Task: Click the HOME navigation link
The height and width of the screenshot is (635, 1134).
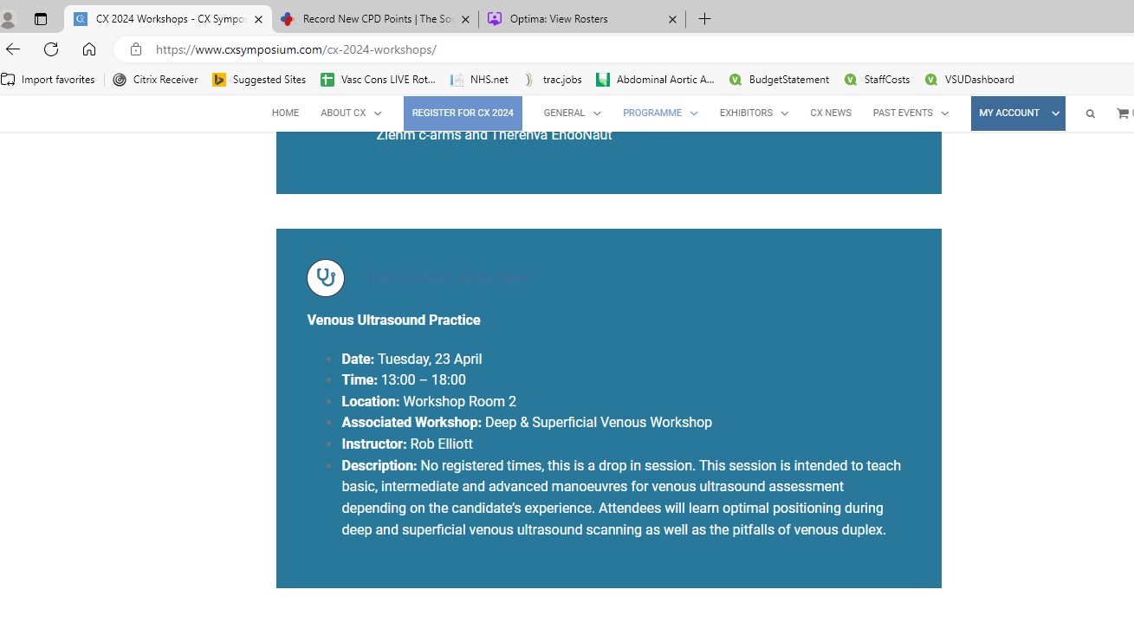Action: coord(285,113)
